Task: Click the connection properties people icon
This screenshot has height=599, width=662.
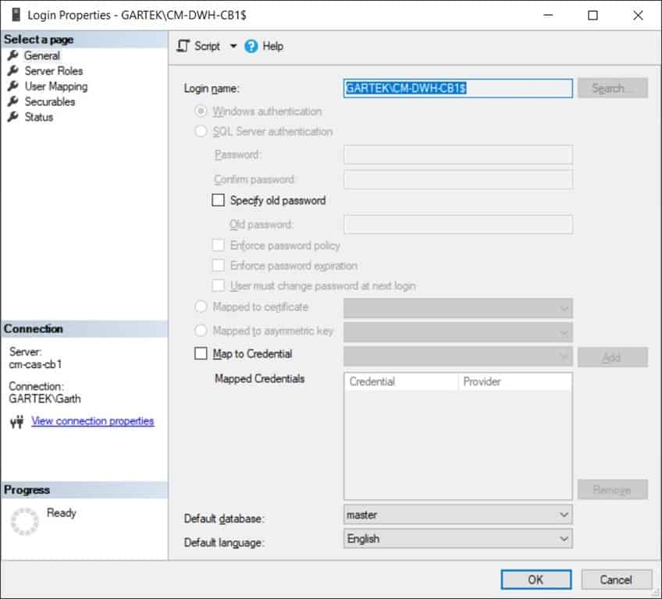Action: 16,420
